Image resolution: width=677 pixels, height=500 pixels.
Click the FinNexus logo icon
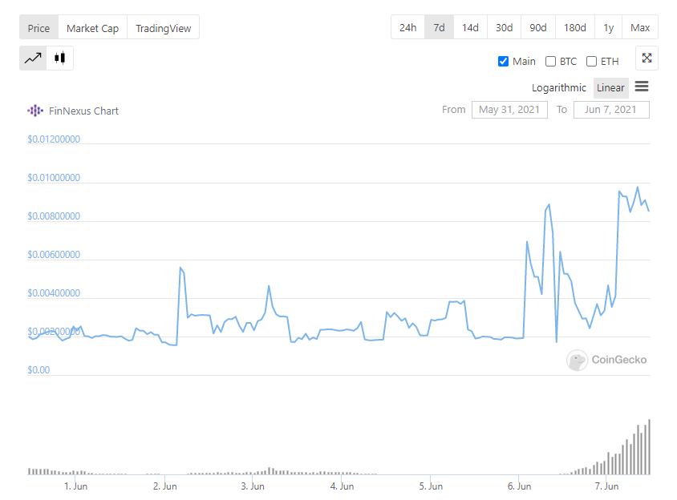coord(35,111)
